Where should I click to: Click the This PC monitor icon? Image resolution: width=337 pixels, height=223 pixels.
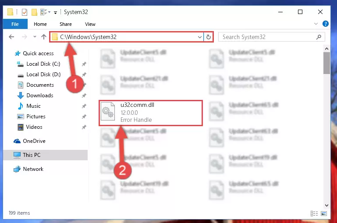click(x=17, y=155)
